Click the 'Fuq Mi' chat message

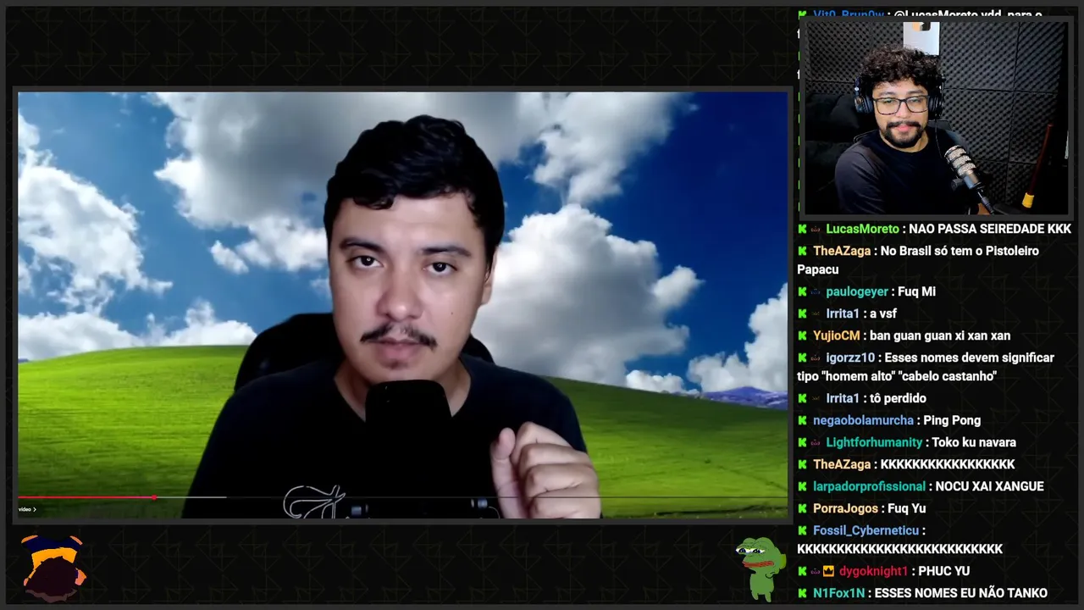(x=916, y=291)
